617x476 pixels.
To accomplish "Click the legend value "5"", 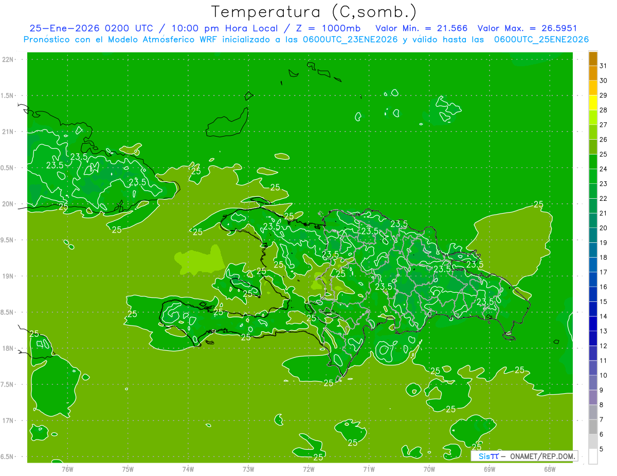I will 602,449.
